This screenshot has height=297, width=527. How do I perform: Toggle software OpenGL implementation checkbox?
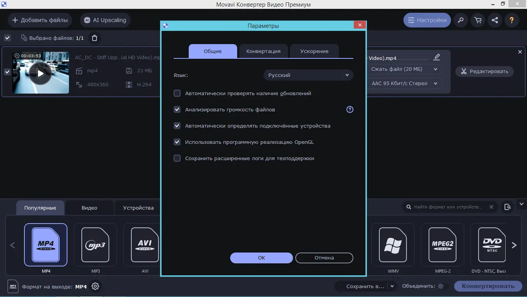point(177,142)
